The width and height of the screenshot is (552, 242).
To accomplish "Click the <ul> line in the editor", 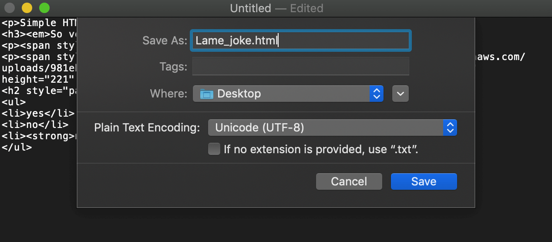I will coord(14,102).
